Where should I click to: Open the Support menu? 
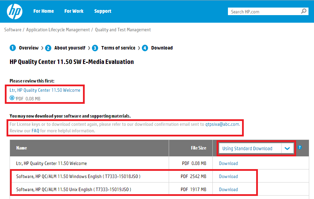pos(103,11)
